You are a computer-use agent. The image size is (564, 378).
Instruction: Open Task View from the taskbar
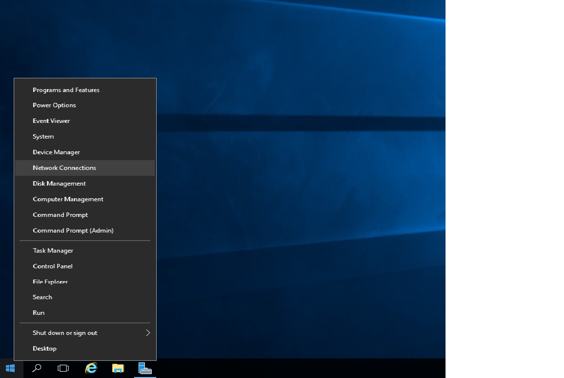tap(63, 368)
